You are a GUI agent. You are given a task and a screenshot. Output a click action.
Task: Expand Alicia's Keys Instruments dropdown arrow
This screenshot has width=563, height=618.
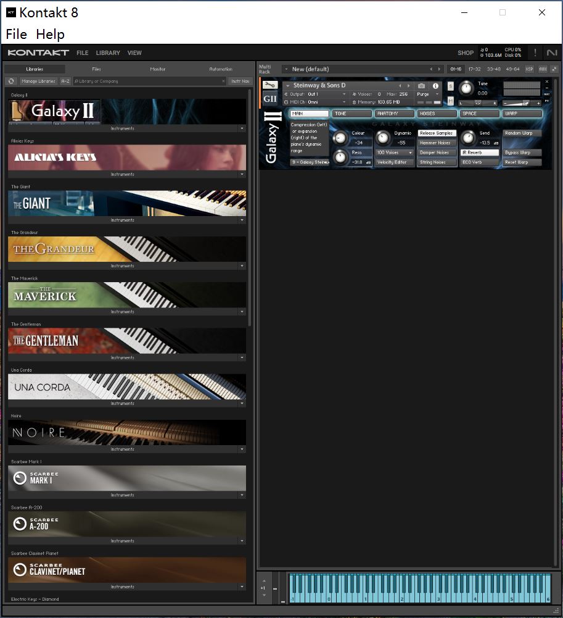click(x=242, y=174)
